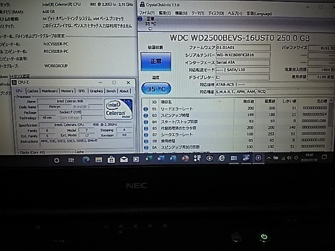Open File Explorer from the taskbar

click(99, 159)
